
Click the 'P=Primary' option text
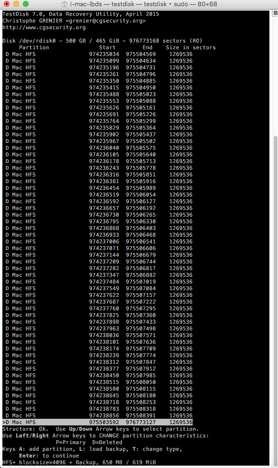71,442
